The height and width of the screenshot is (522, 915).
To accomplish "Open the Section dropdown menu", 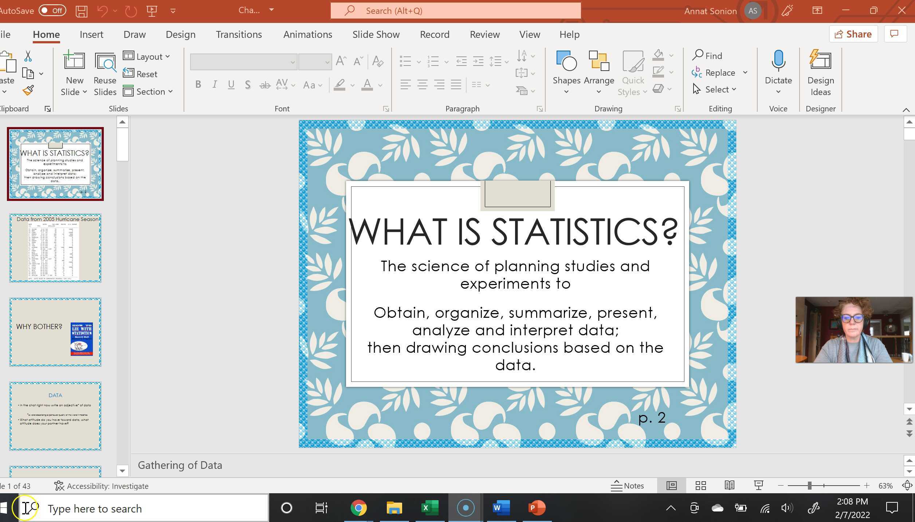I will pos(148,91).
